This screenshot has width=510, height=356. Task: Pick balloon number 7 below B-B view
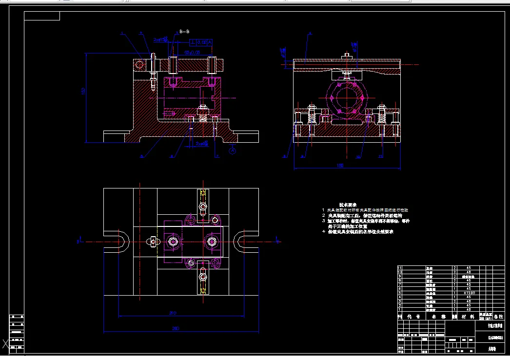pyautogui.click(x=217, y=156)
